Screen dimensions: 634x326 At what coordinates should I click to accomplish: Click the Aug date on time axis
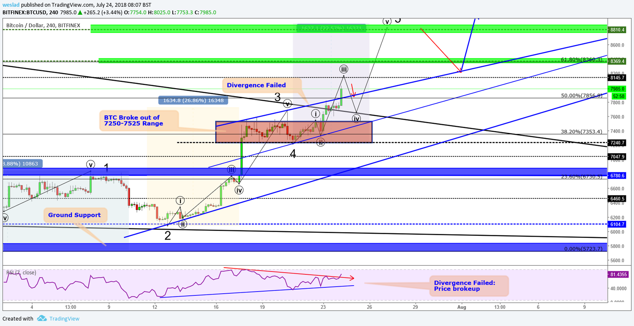462,307
